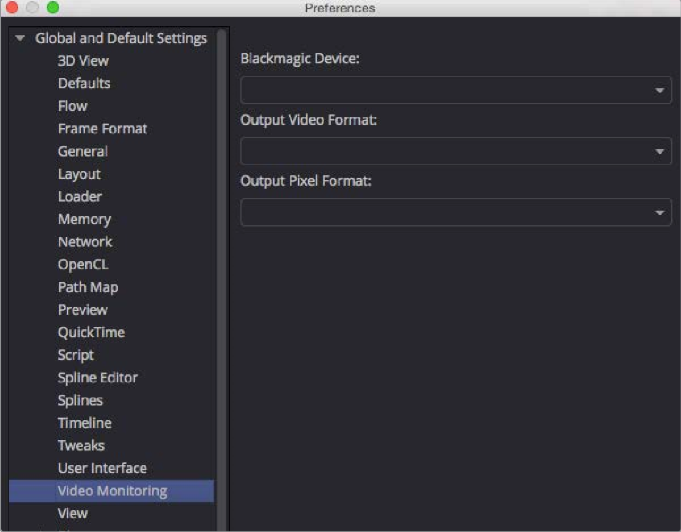Select 3D View preferences
The width and height of the screenshot is (681, 532).
[x=83, y=61]
